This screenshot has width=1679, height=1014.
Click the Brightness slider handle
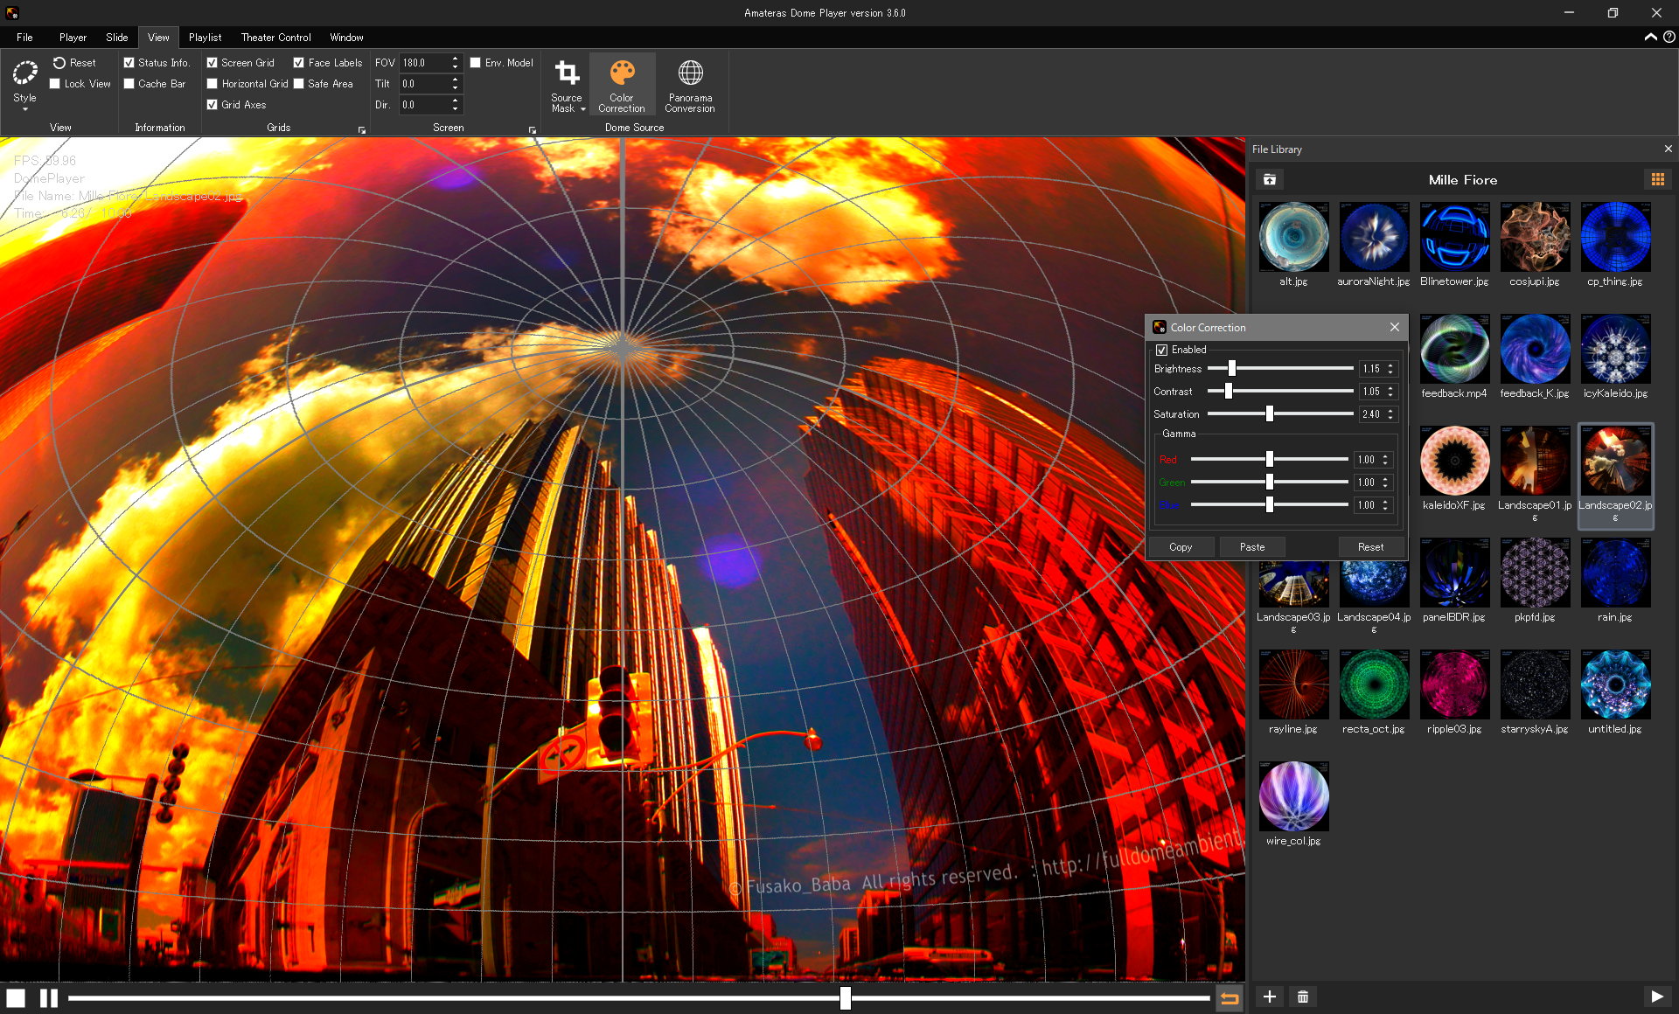click(x=1232, y=369)
